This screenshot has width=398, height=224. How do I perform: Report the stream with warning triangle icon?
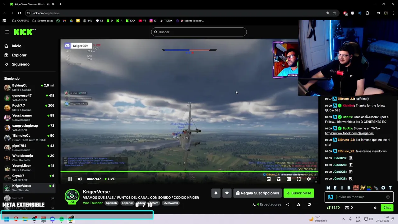click(298, 204)
